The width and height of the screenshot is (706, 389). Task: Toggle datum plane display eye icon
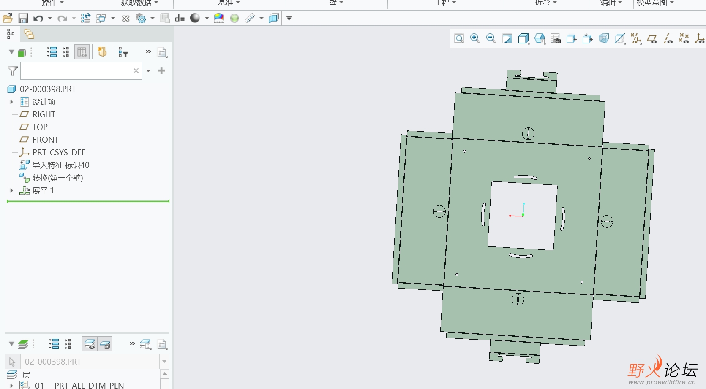point(652,39)
